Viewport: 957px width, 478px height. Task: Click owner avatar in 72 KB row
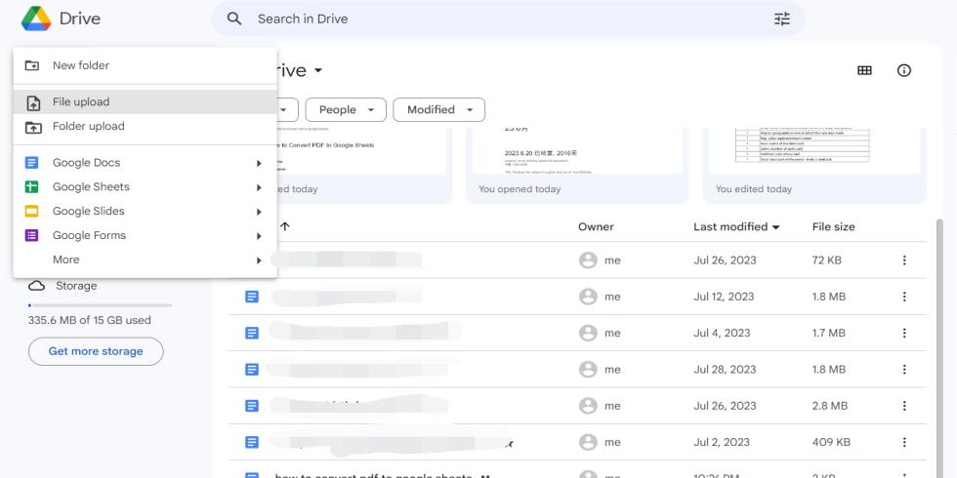click(x=588, y=260)
